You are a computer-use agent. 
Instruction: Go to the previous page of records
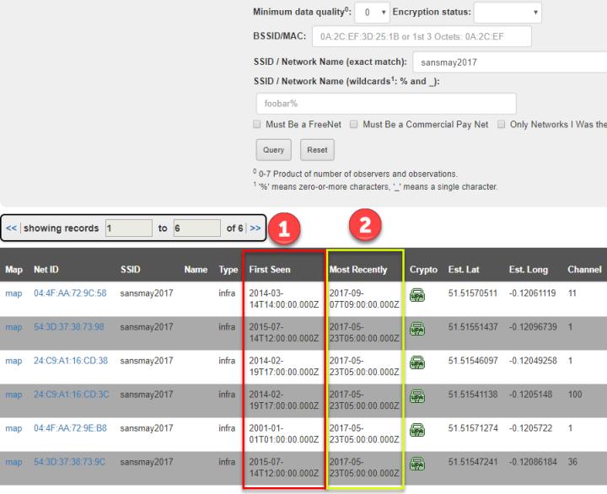(x=13, y=228)
